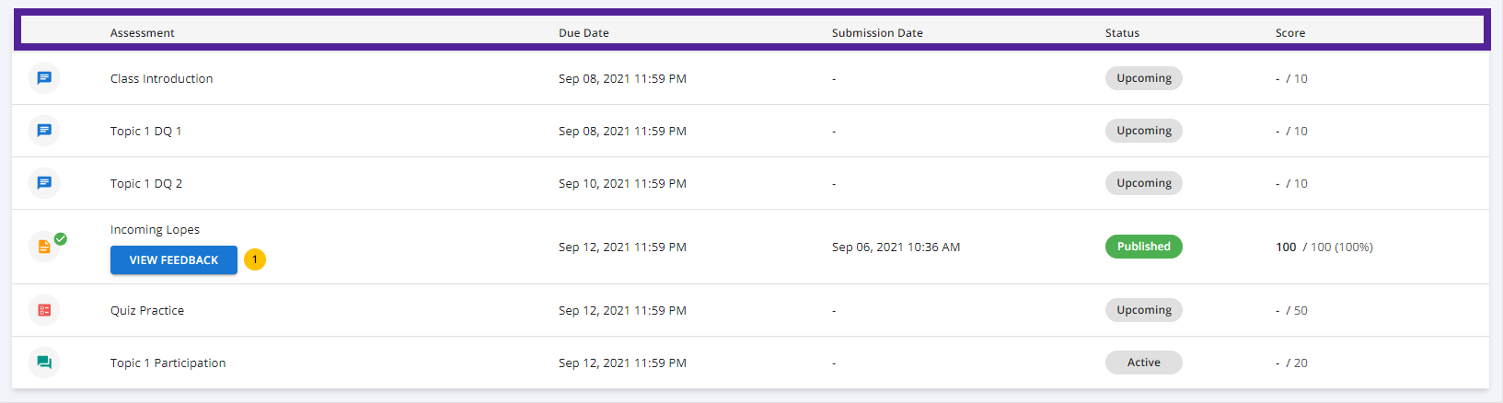Viewport: 1503px width, 403px height.
Task: Open the Topic 1 DQ 2 assessment
Action: 146,183
